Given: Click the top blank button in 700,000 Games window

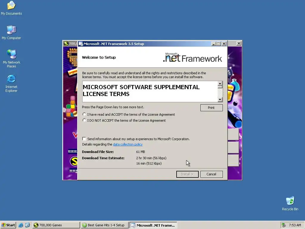Looking at the screenshot, I should tap(233, 134).
